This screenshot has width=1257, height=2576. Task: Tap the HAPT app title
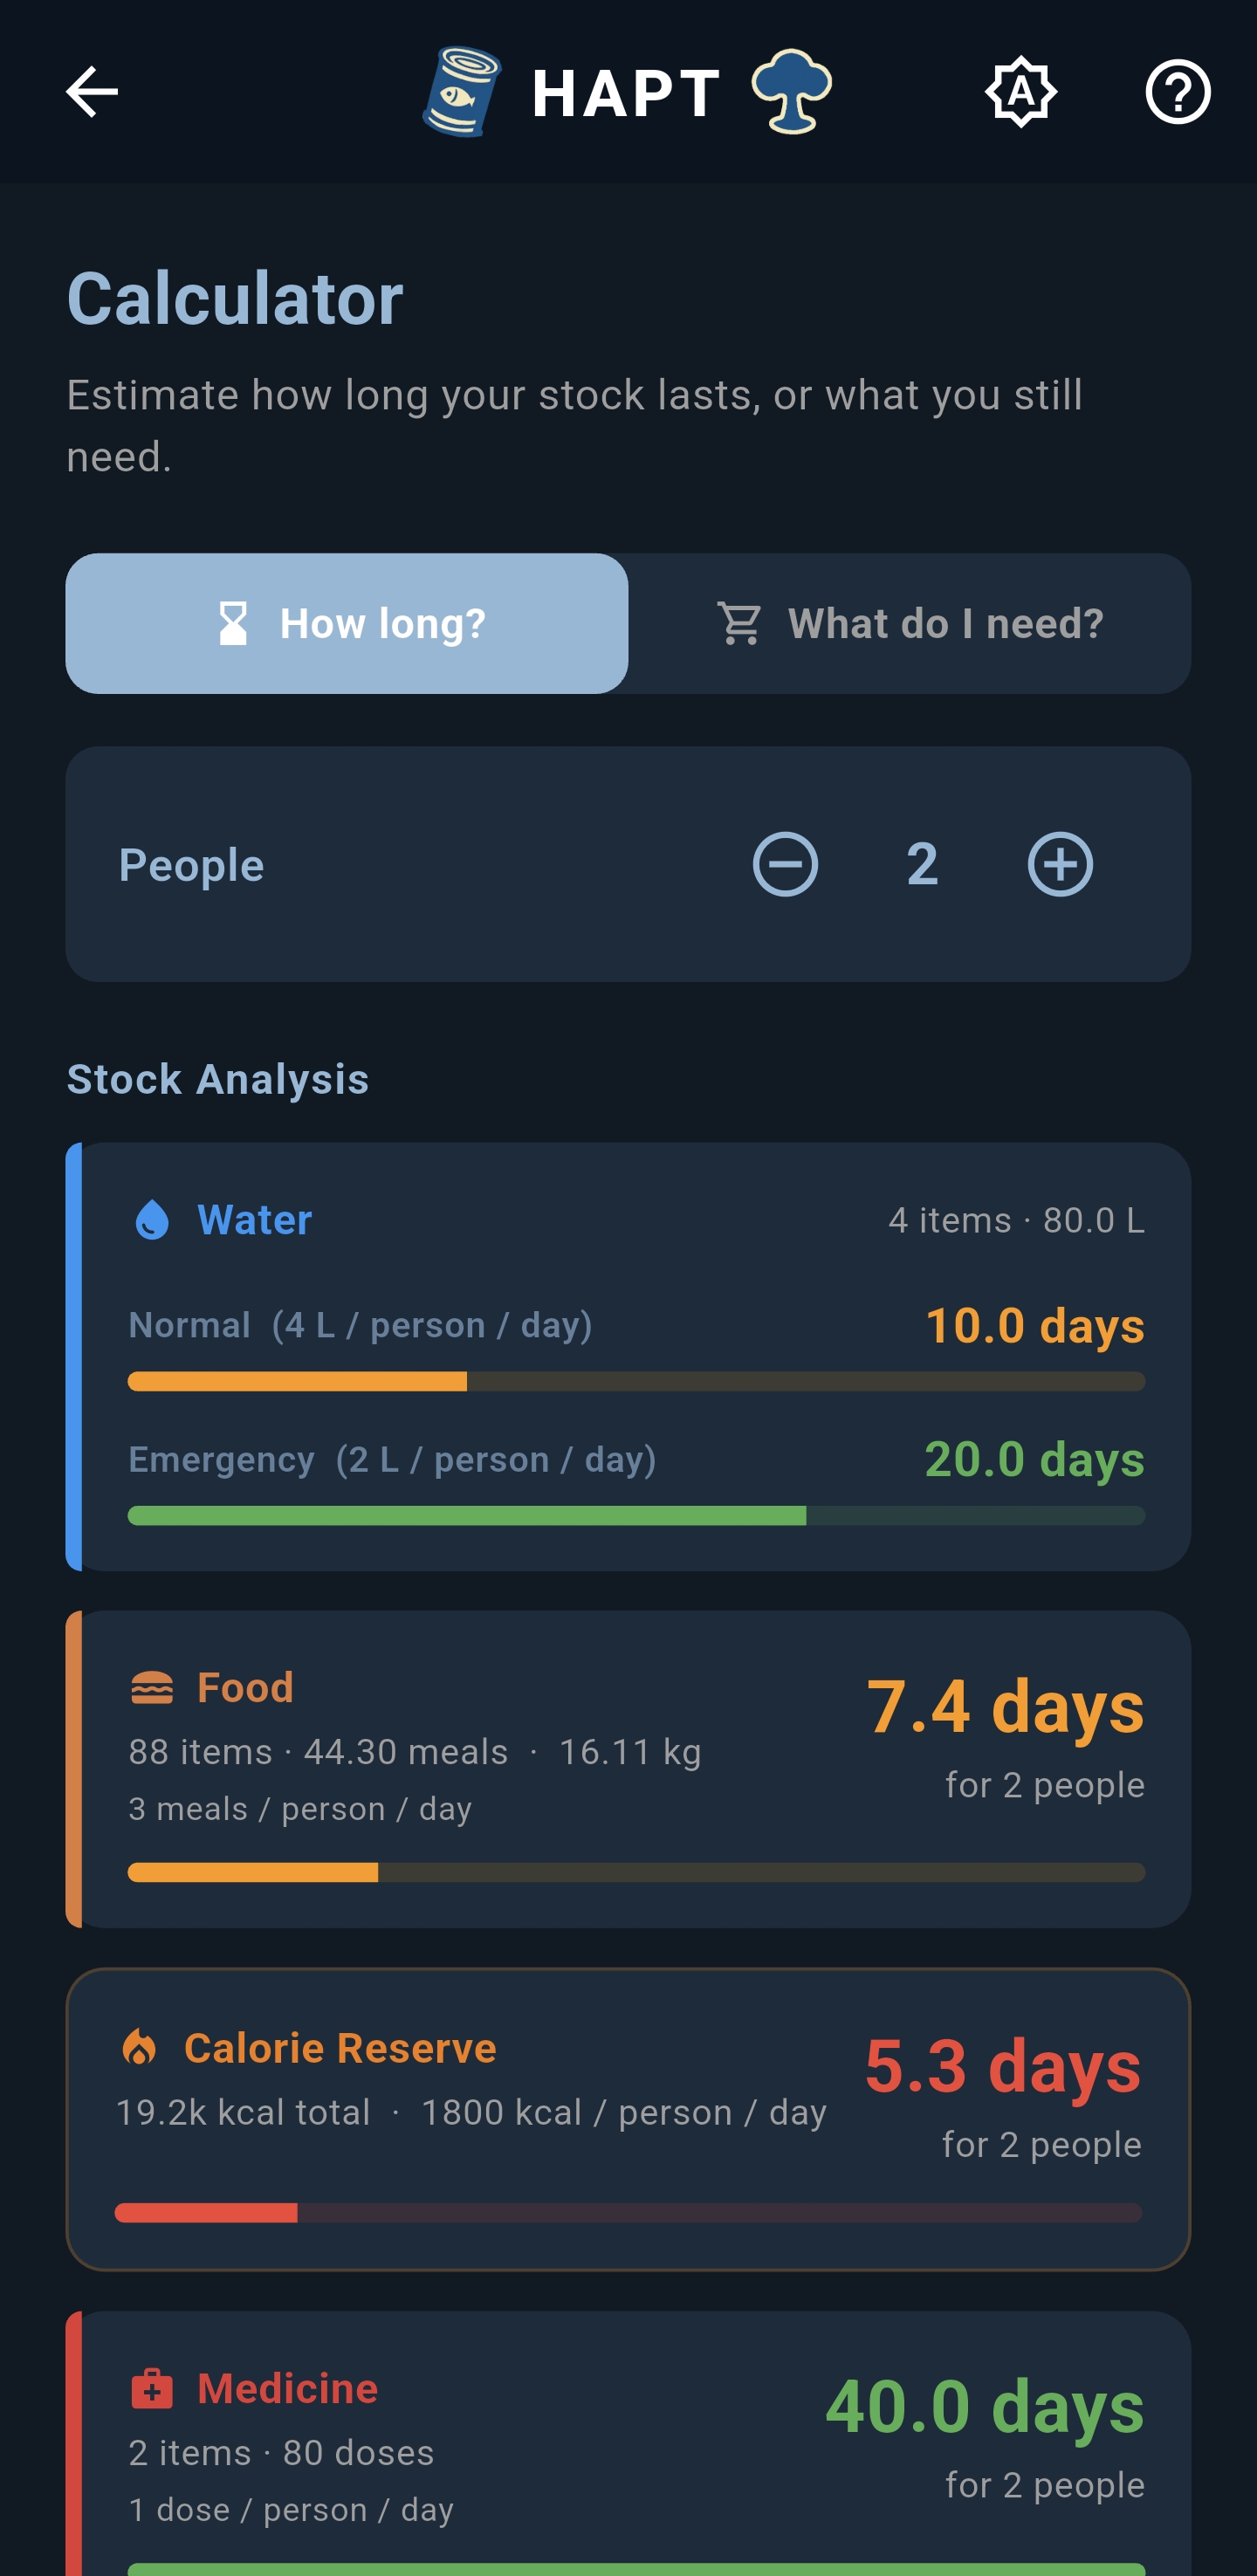coord(626,93)
